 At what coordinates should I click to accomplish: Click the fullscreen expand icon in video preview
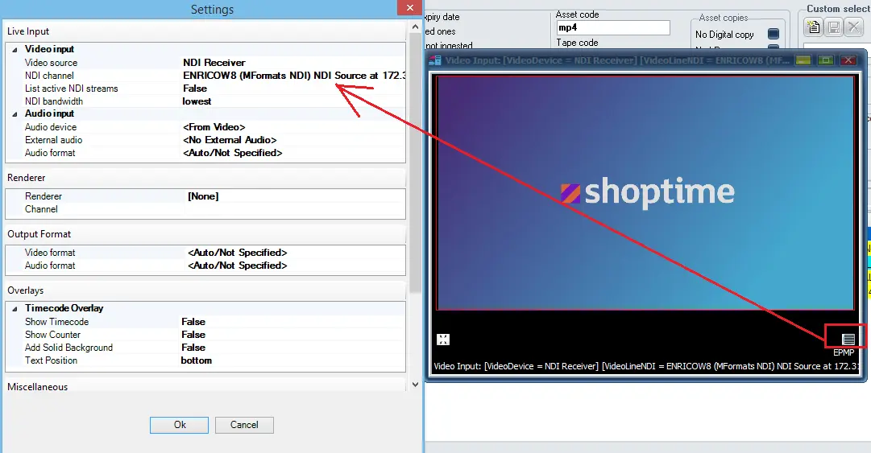point(442,339)
